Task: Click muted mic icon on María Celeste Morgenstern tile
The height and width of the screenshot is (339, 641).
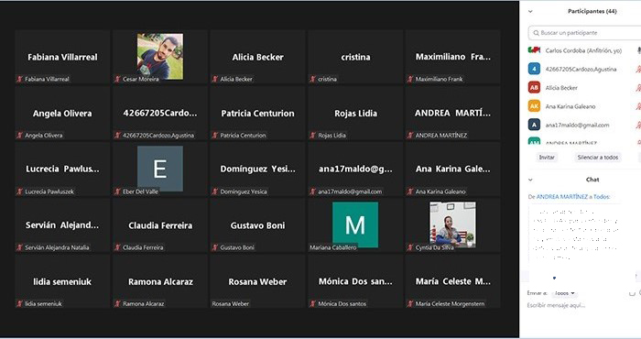Action: pos(410,304)
